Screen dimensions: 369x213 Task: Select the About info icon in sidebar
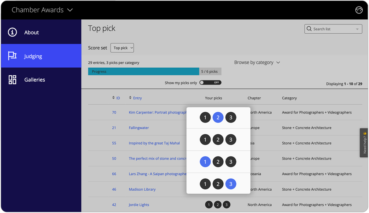(11, 32)
